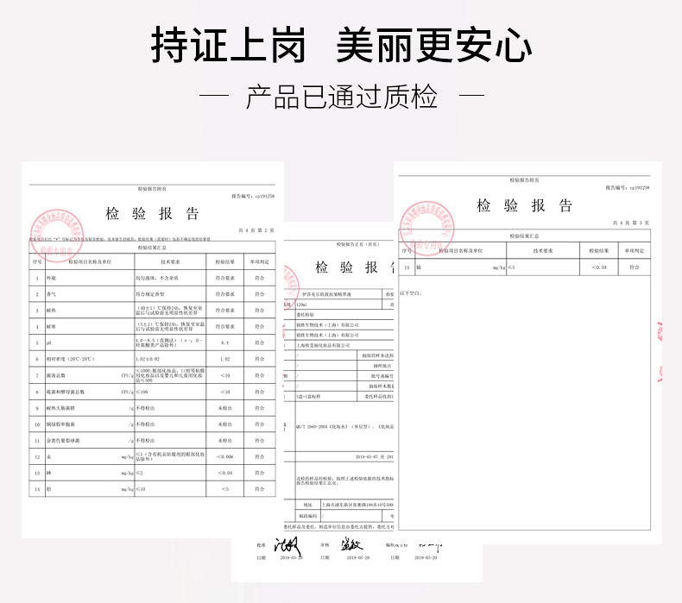This screenshot has width=682, height=603.
Task: Select row 3 item "耐热"
Action: click(x=51, y=311)
